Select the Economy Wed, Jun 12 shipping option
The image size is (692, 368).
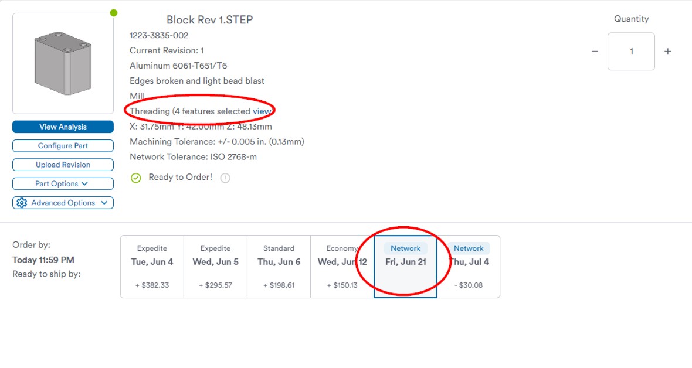342,265
